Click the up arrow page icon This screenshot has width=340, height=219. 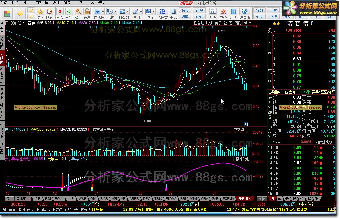(x=31, y=10)
